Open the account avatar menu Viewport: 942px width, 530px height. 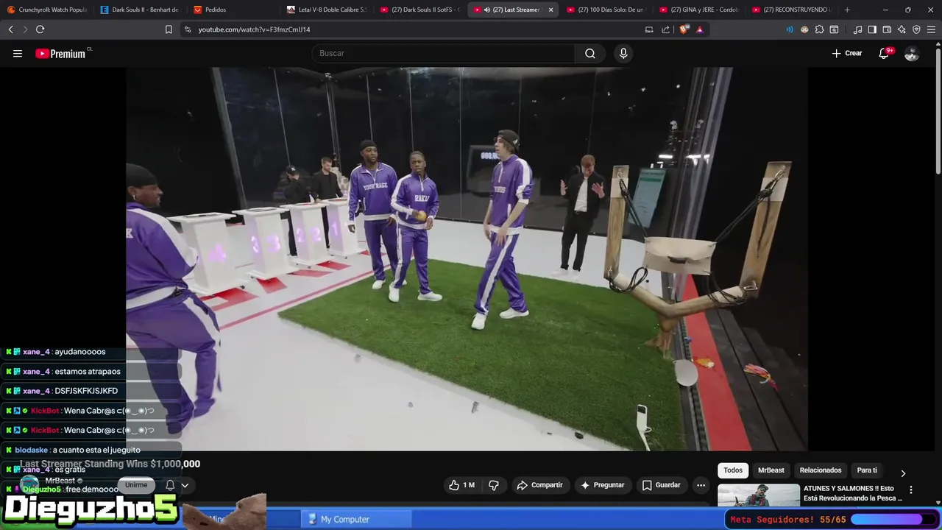pyautogui.click(x=912, y=53)
